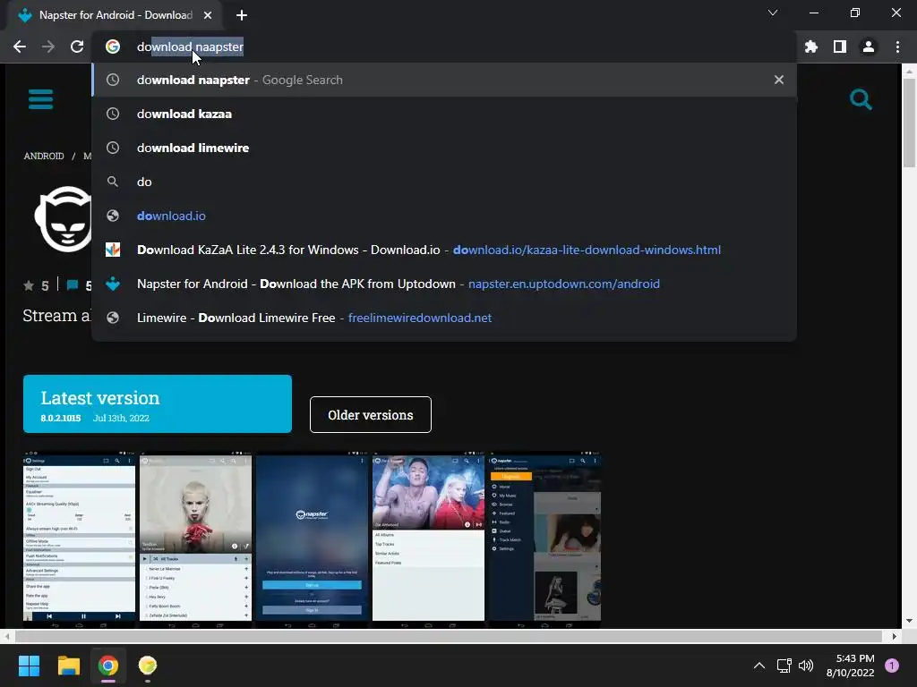
Task: Click the comments bubble icon
Action: 73,285
